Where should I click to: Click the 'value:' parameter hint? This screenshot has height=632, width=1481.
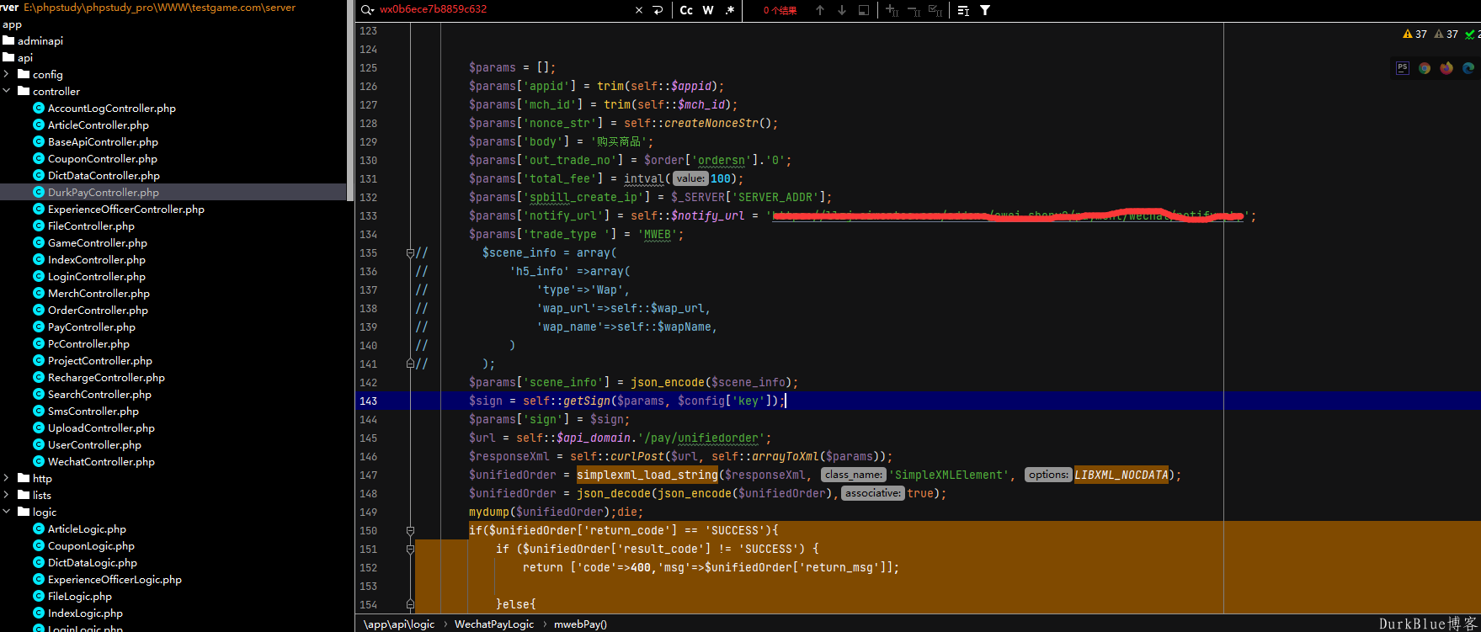pyautogui.click(x=690, y=178)
